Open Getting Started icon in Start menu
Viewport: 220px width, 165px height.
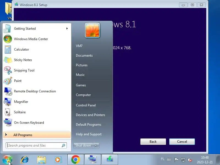(x=7, y=29)
